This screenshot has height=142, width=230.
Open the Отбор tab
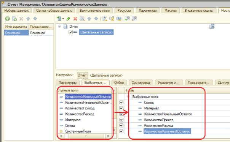[119, 83]
